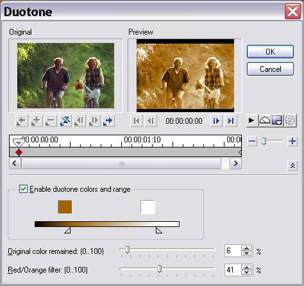Decrease Red/Orange filter value

point(246,273)
